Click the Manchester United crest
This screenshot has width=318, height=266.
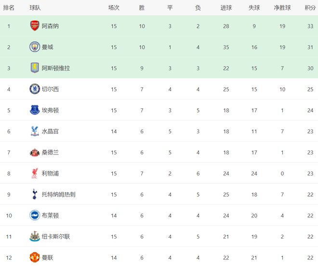(x=35, y=257)
